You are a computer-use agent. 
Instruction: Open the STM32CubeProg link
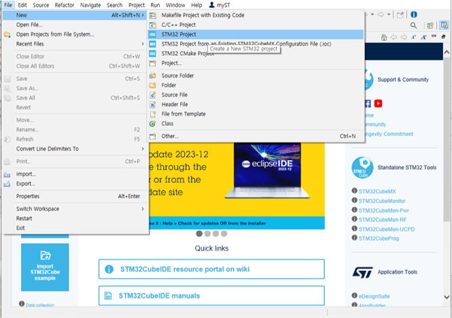click(x=379, y=238)
